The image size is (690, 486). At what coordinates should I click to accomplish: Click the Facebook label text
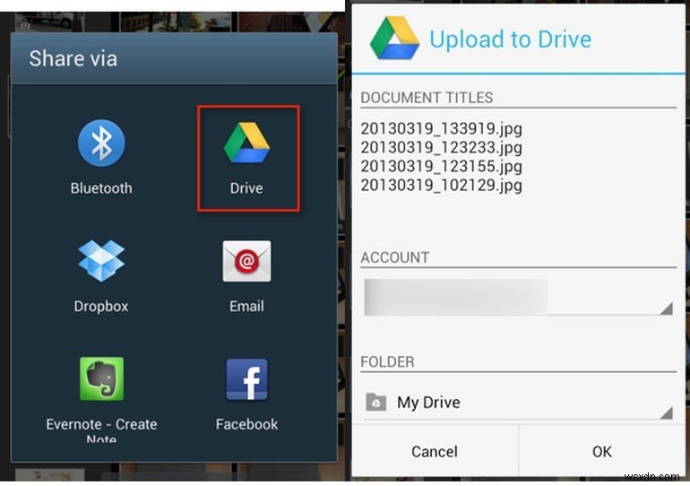coord(246,424)
